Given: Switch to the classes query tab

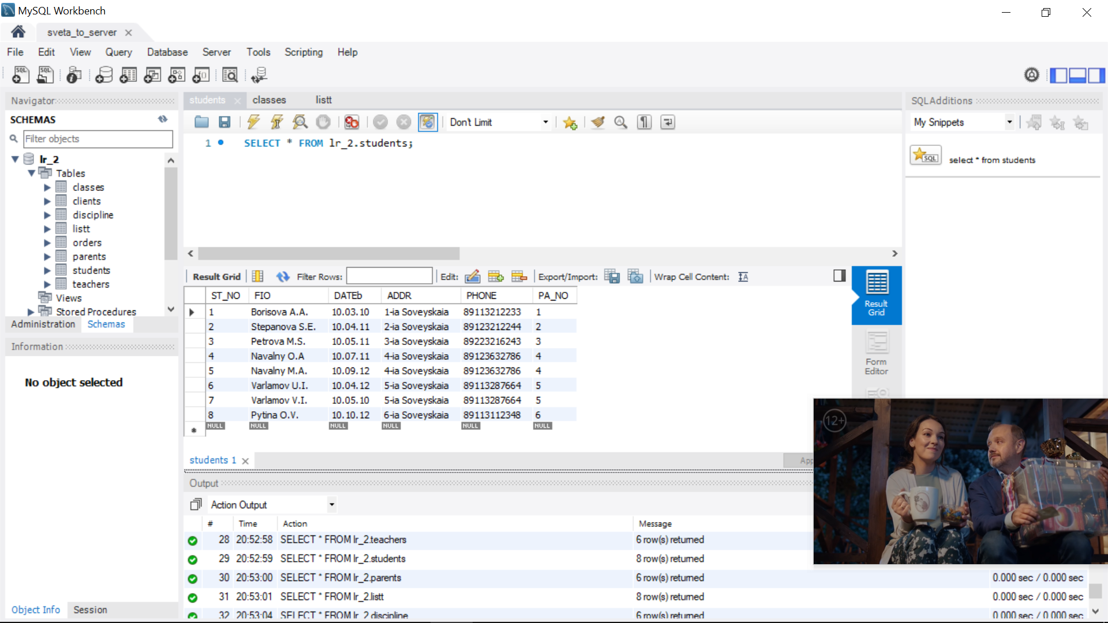Looking at the screenshot, I should pos(269,100).
